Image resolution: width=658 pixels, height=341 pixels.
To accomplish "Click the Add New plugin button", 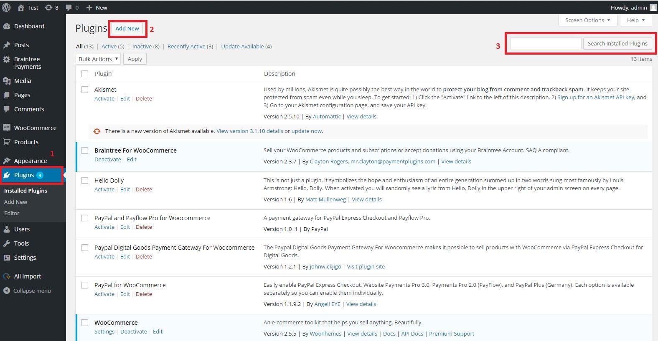I will pos(127,28).
